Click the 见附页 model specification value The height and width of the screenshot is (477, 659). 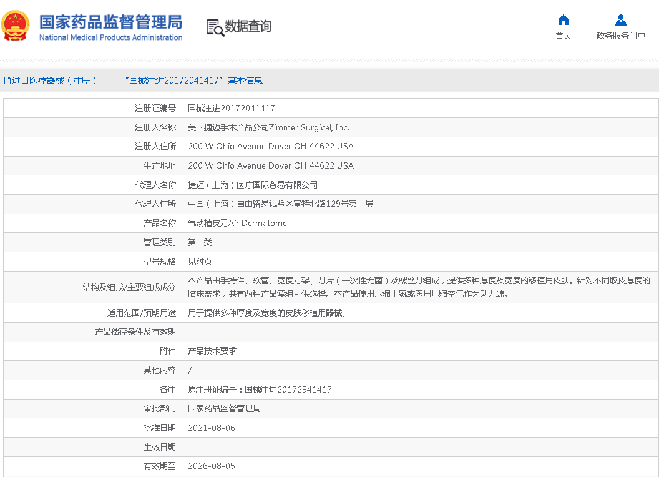pyautogui.click(x=200, y=262)
